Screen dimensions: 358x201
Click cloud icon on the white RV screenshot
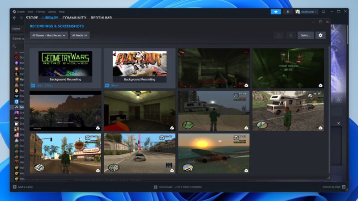(320, 128)
